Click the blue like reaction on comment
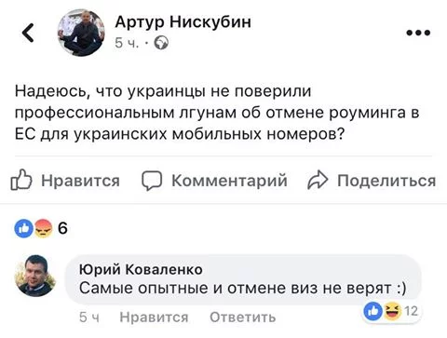447x338 pixels. (x=373, y=311)
